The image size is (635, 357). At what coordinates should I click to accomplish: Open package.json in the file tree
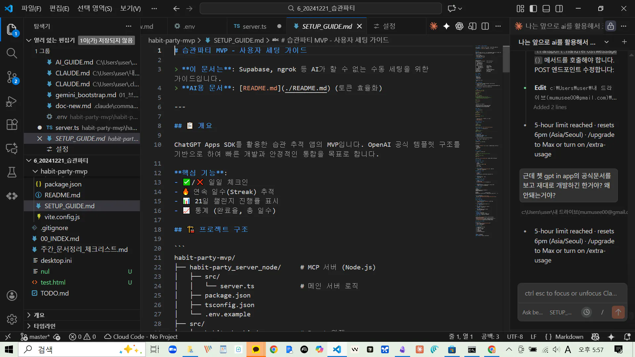pyautogui.click(x=63, y=184)
